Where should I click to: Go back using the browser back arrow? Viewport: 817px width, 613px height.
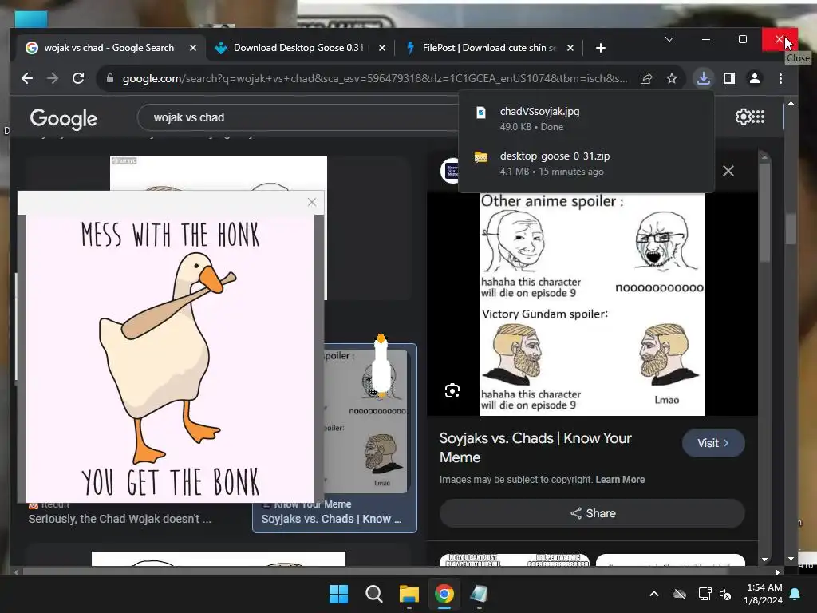coord(26,78)
